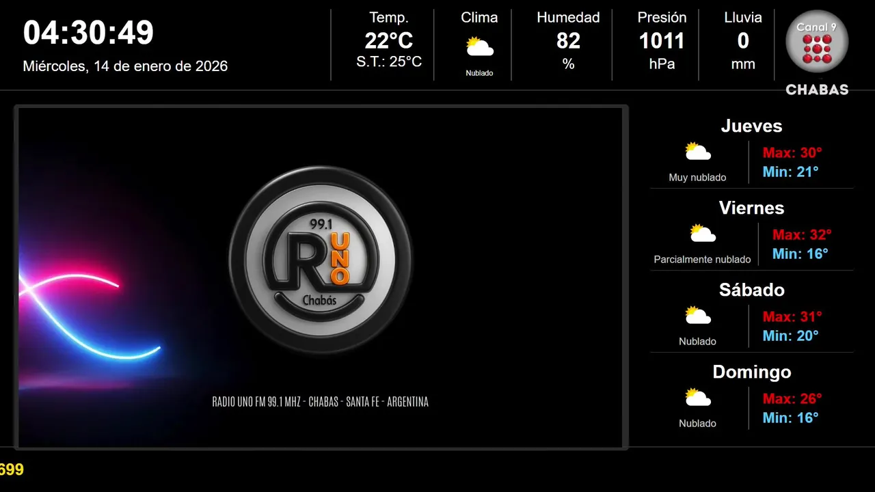This screenshot has width=875, height=492.
Task: Click the Jueves day heading
Action: coord(751,126)
